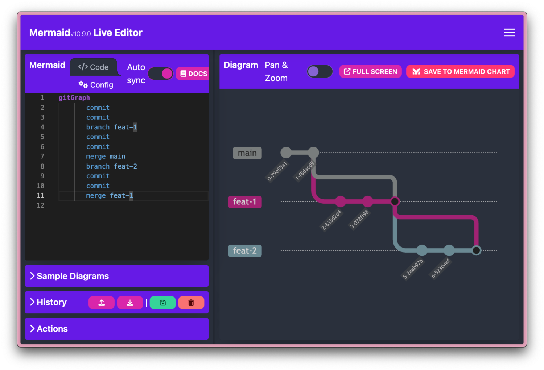Expand the Sample Diagrams section
Screen dimensions: 544x370
point(116,276)
